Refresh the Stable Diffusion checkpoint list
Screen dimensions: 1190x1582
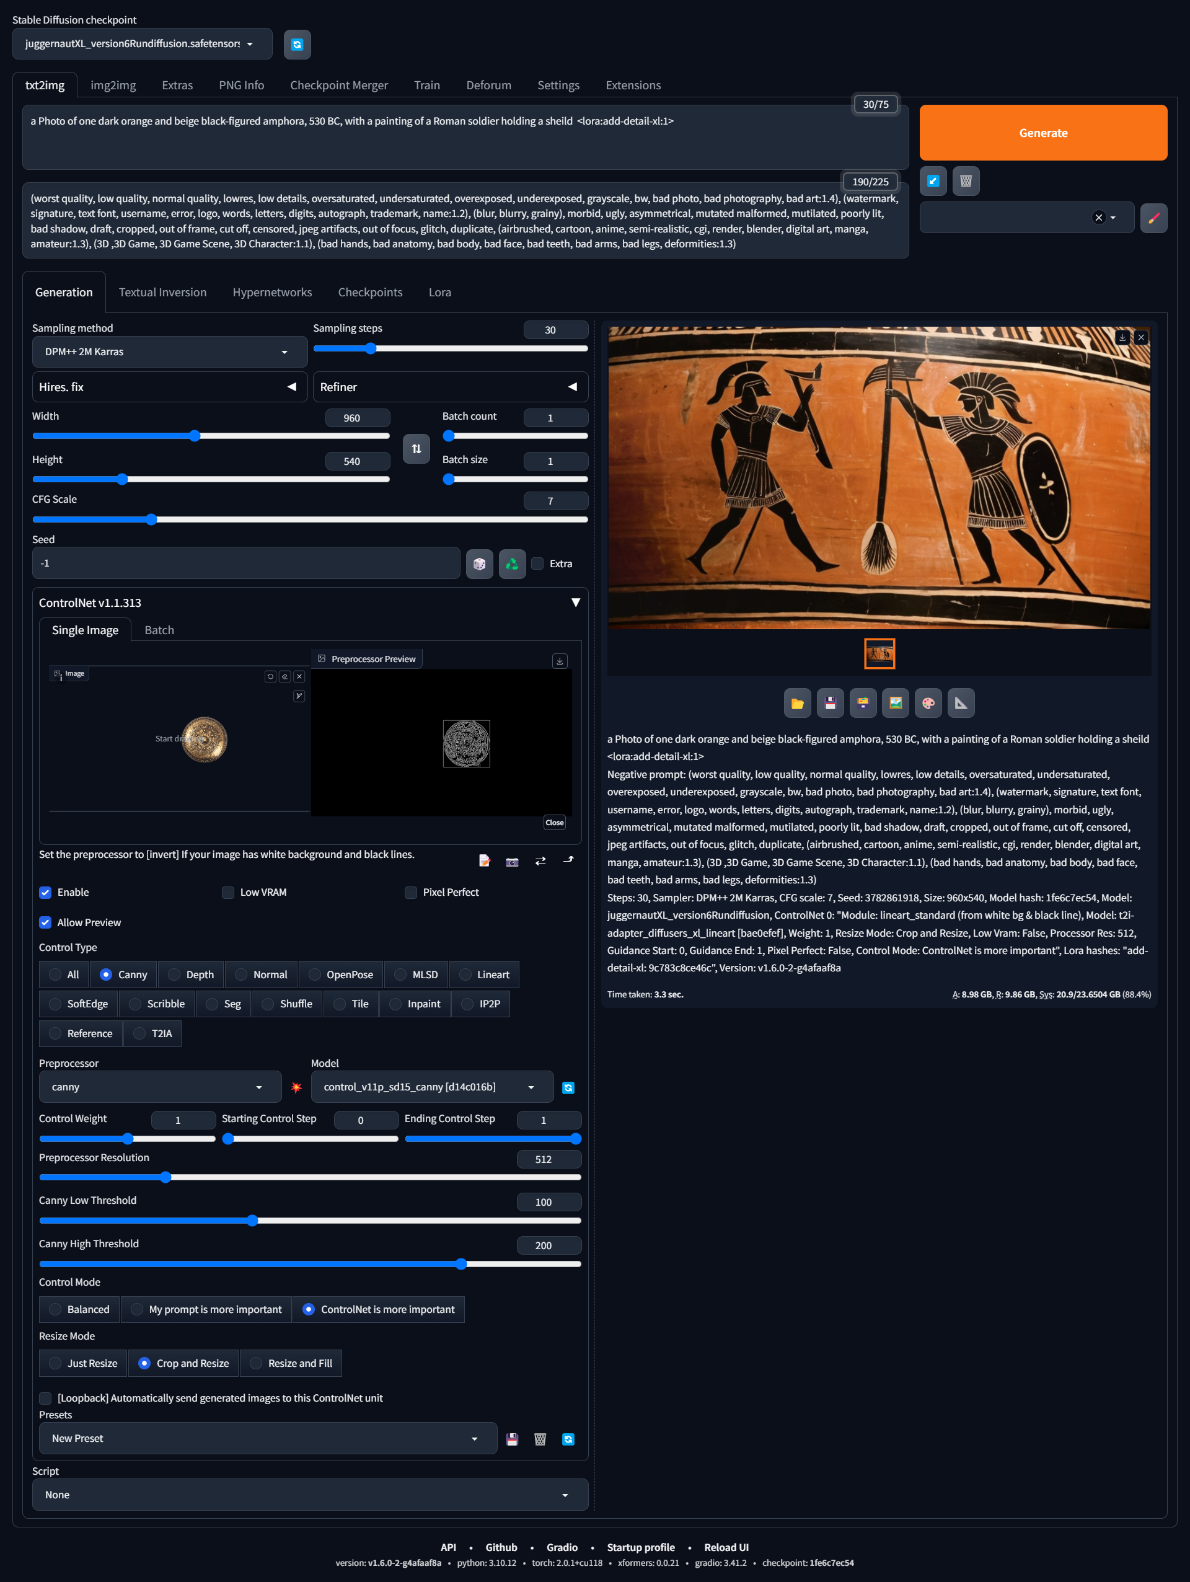(x=297, y=45)
